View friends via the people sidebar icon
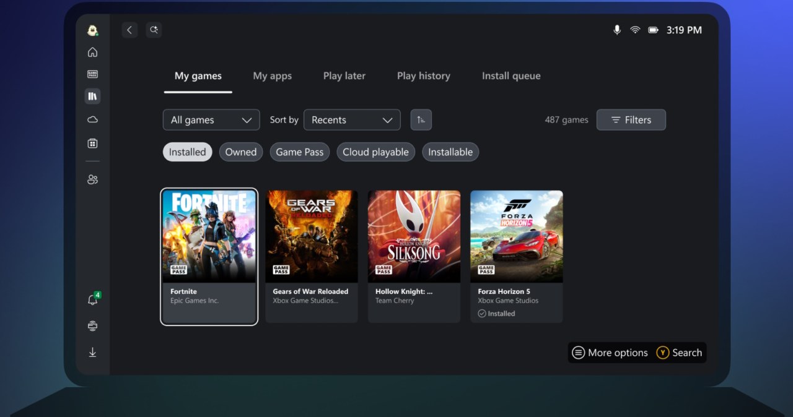793x417 pixels. (92, 179)
